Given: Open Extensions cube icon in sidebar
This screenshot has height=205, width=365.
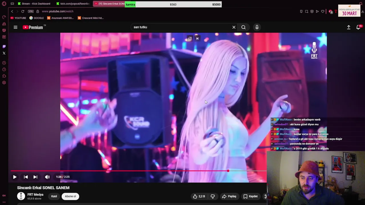Looking at the screenshot, I should click(4, 76).
